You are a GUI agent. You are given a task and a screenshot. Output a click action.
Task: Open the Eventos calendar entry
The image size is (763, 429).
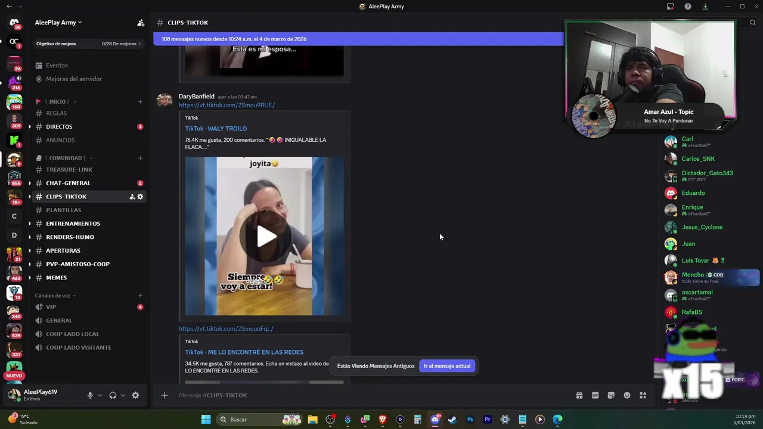pos(57,66)
